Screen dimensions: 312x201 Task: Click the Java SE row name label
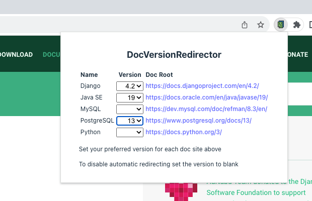point(91,97)
